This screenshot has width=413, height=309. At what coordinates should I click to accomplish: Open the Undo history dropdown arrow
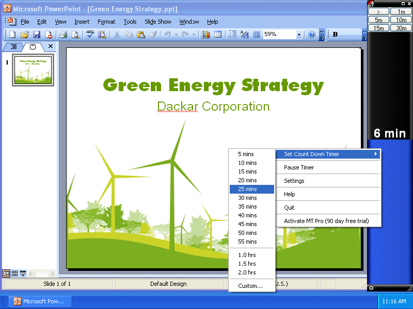(x=176, y=35)
